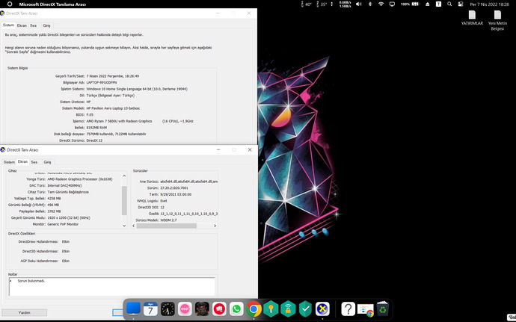The width and height of the screenshot is (516, 322).
Task: Click the AMD Ryzen 7 5800U processor text
Action: coord(119,121)
